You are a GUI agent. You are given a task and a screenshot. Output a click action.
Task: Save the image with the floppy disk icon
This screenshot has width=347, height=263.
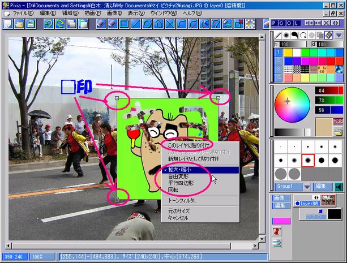click(x=31, y=24)
